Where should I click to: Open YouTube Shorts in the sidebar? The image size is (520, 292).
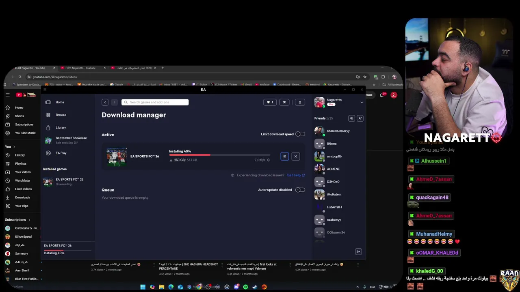pos(19,116)
